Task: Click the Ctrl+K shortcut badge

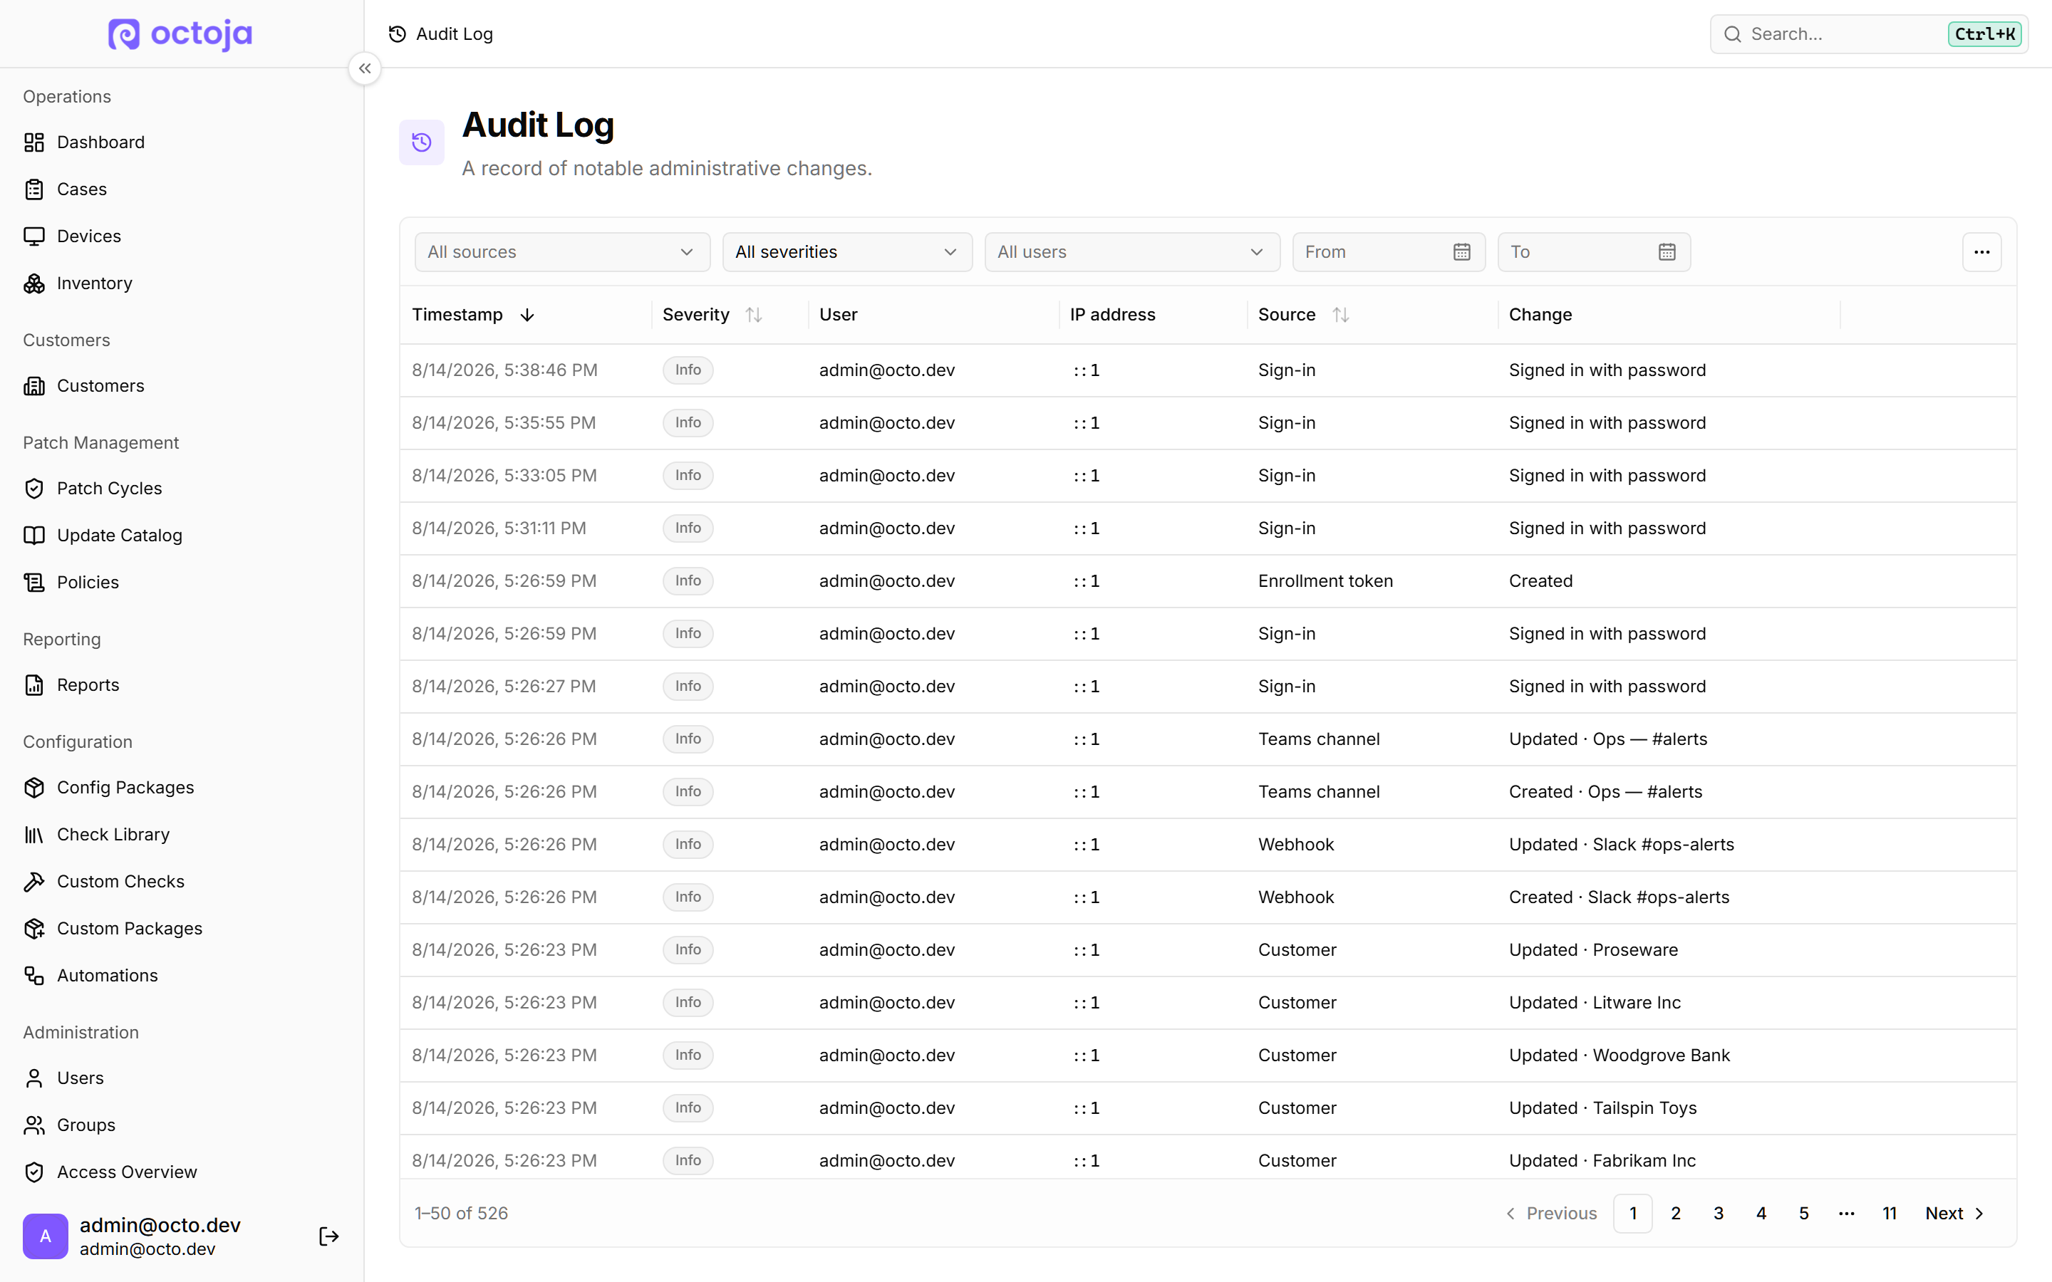Action: click(x=1984, y=34)
